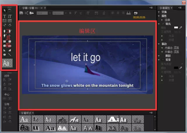The height and width of the screenshot is (133, 187).
Task: Select the Vertical Path Type tool
Action: pos(10,25)
